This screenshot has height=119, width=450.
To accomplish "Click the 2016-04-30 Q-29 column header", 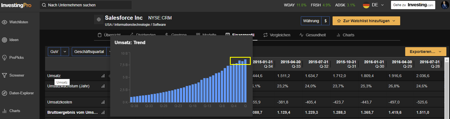I will 402,64.
